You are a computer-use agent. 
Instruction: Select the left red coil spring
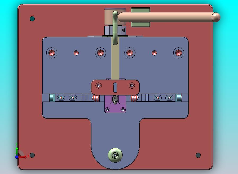click(x=96, y=98)
